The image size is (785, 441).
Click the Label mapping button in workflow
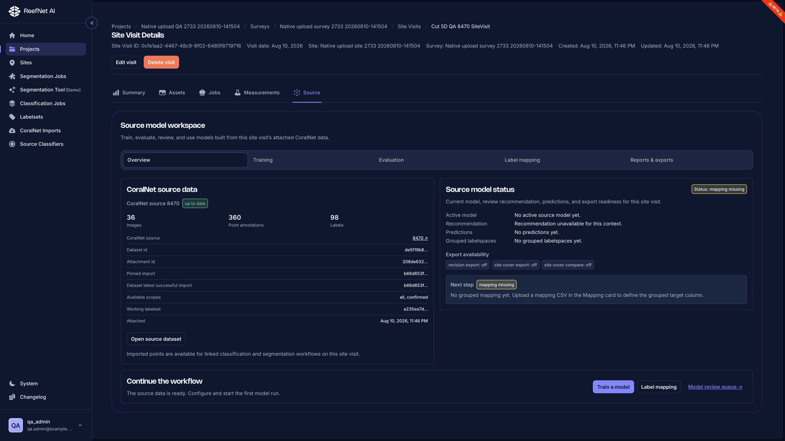coord(659,387)
